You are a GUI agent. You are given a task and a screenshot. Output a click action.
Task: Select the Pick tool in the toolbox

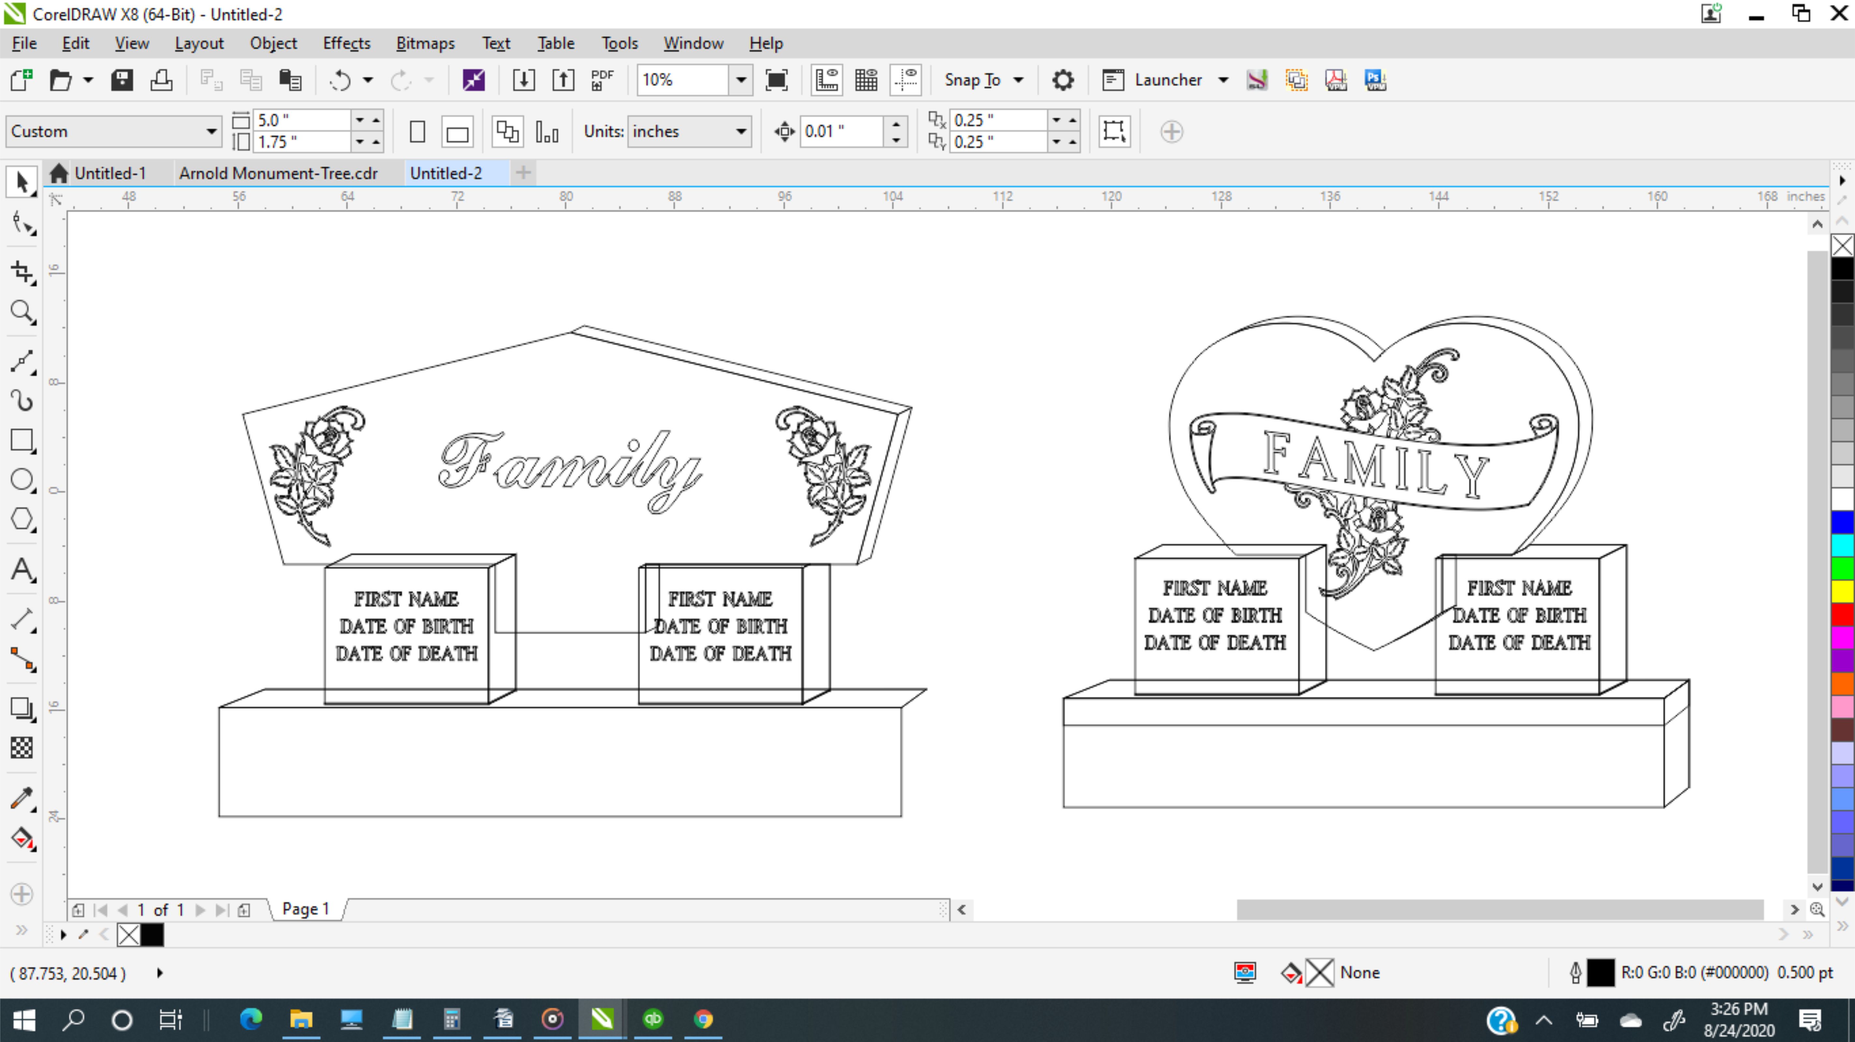22,183
